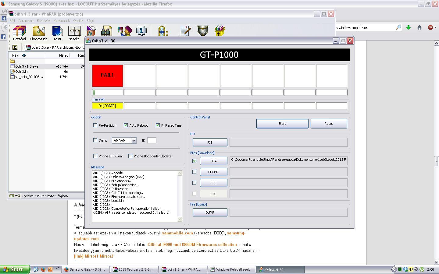Tick the Dump checkbox

click(95, 140)
